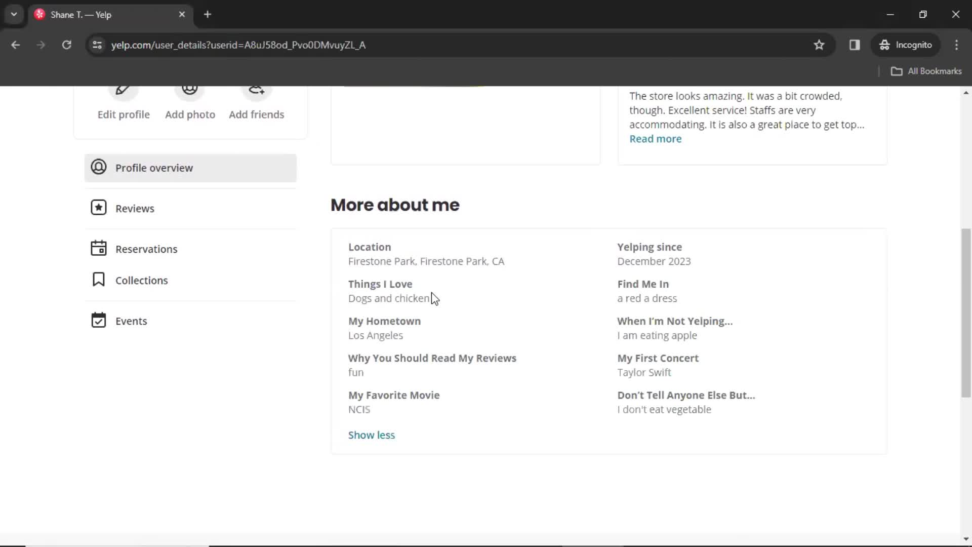Open Collections
972x547 pixels.
[x=190, y=281]
